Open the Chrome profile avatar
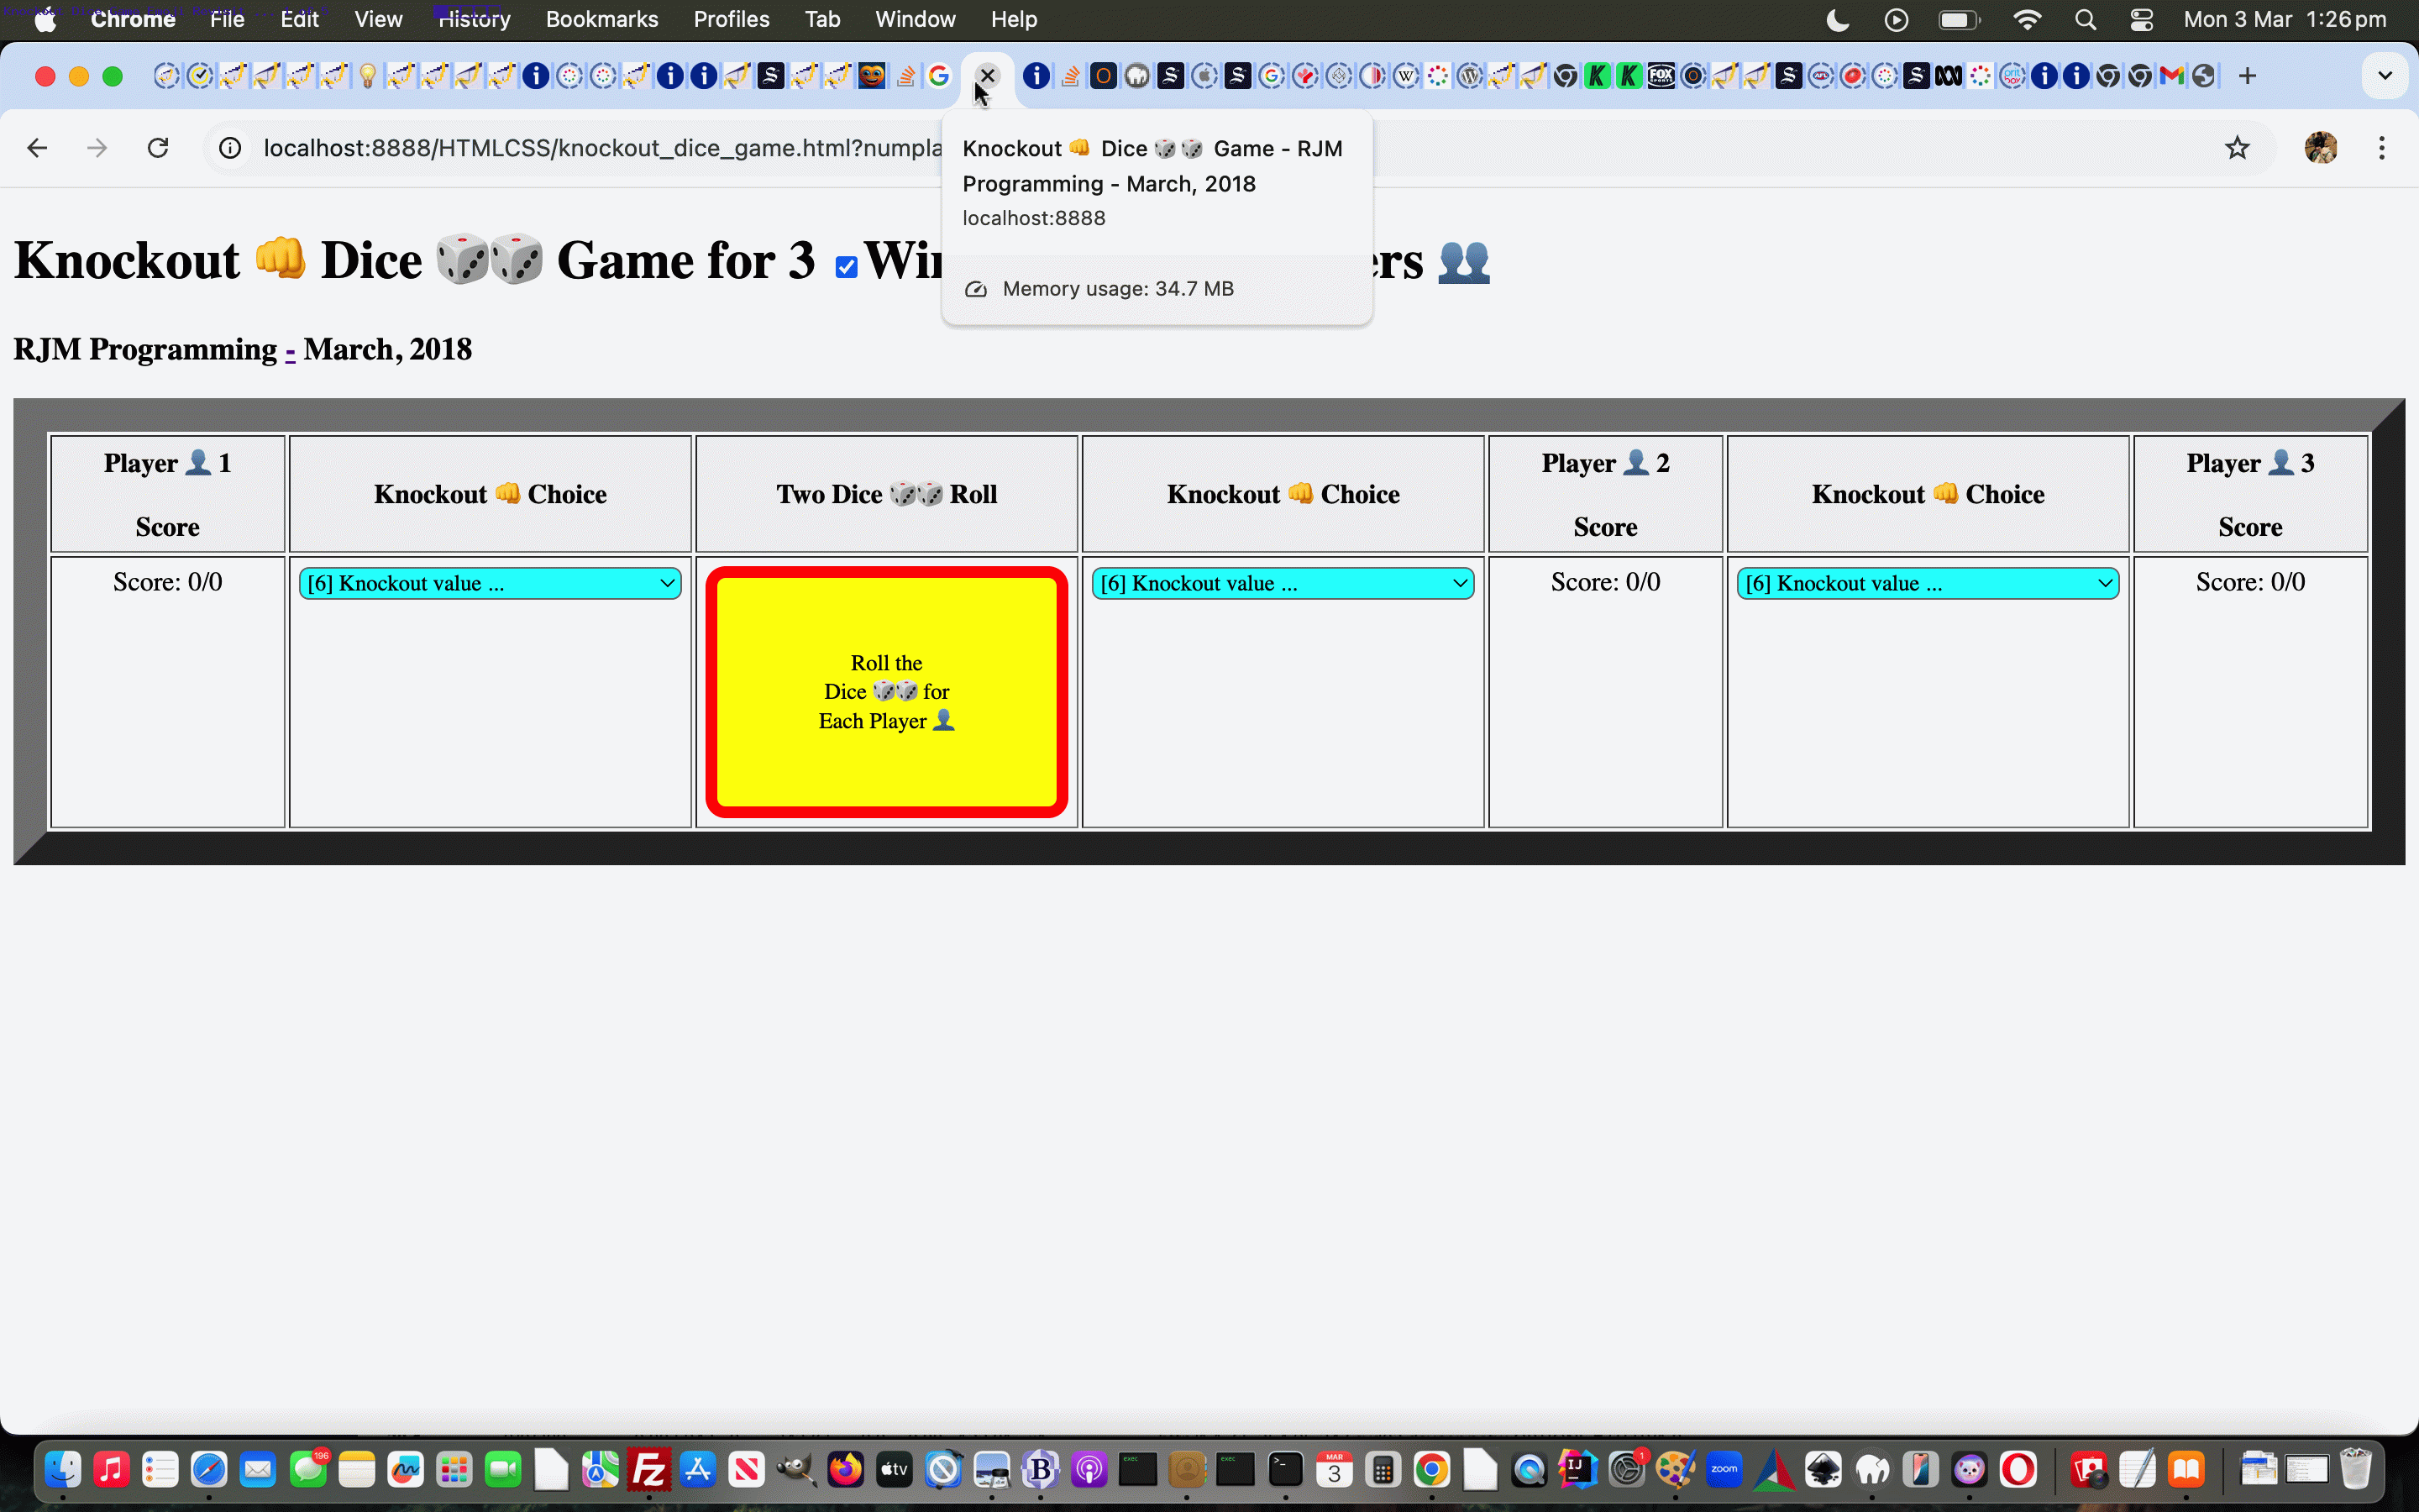Image resolution: width=2419 pixels, height=1512 pixels. pos(2320,148)
